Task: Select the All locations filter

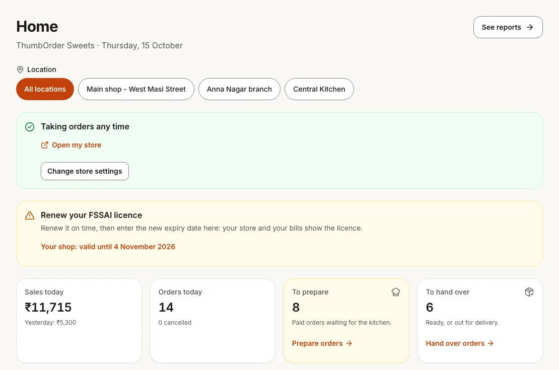Action: [x=45, y=89]
